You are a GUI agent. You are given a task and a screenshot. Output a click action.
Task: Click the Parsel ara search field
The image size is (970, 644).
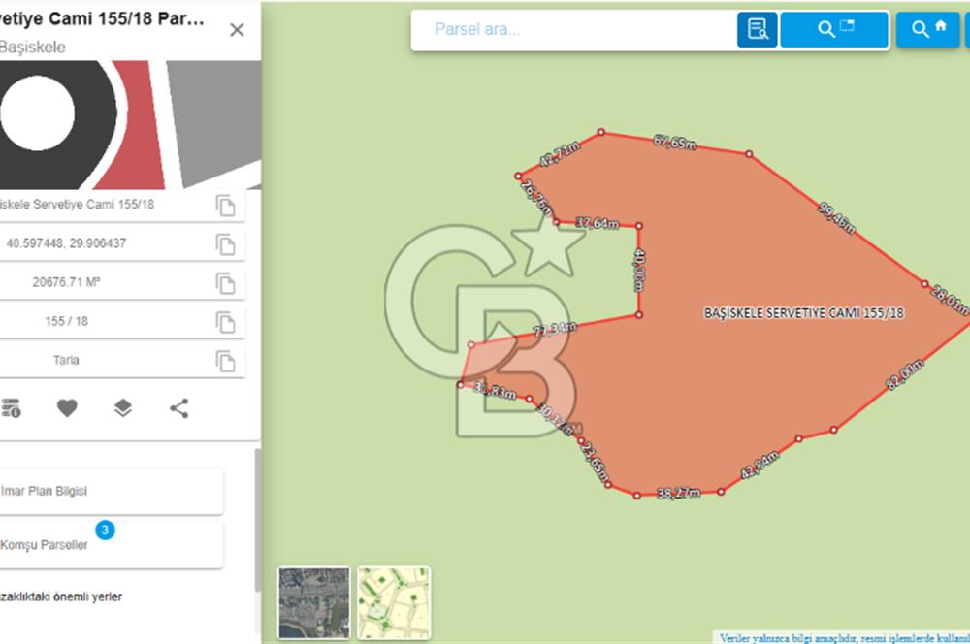click(x=572, y=30)
